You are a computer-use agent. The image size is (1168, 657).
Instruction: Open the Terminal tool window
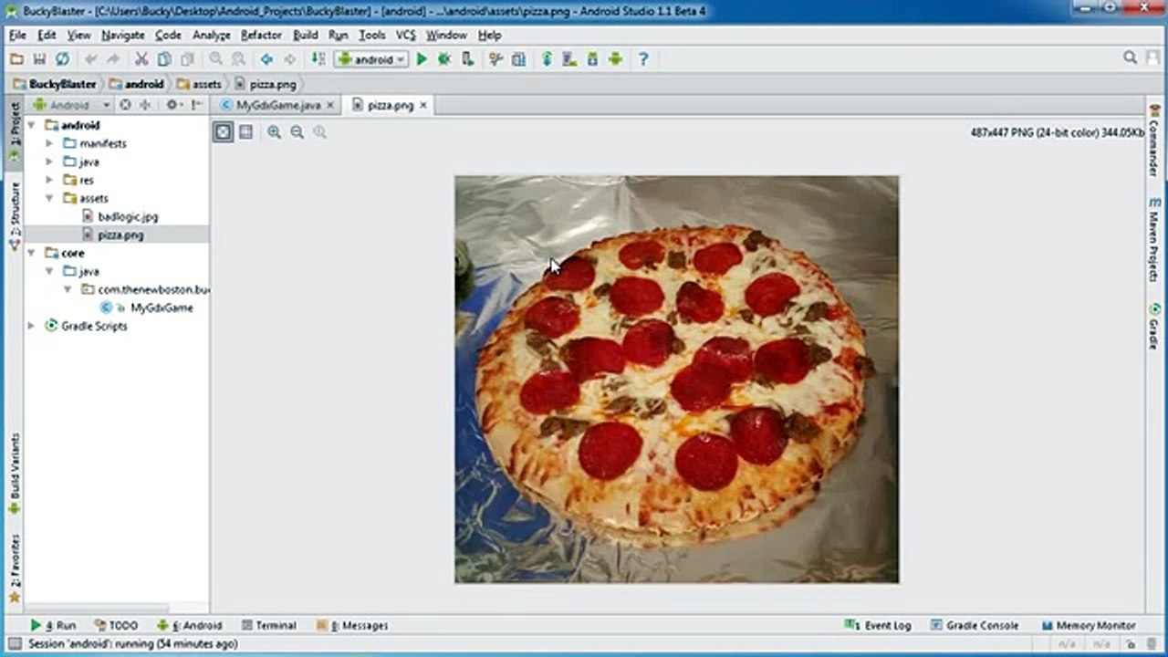pos(269,625)
